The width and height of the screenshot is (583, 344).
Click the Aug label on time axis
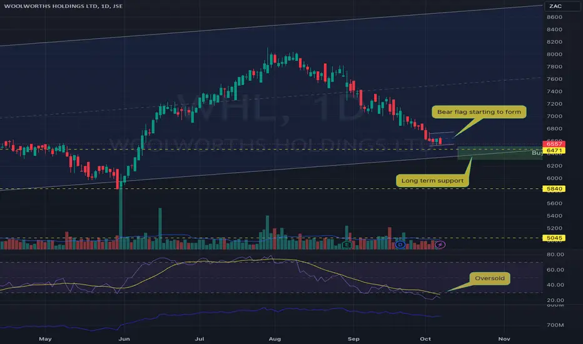click(275, 339)
